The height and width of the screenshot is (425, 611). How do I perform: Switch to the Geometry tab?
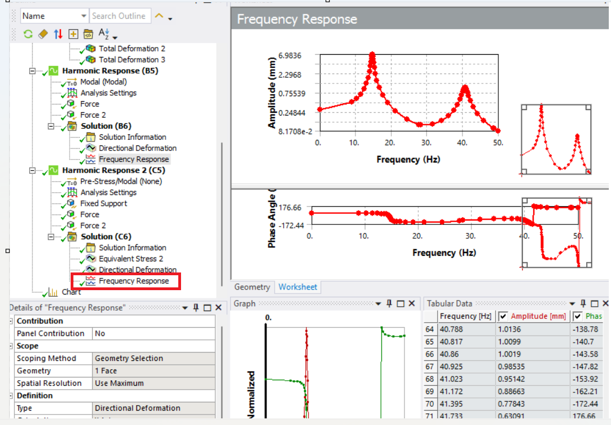click(x=252, y=287)
